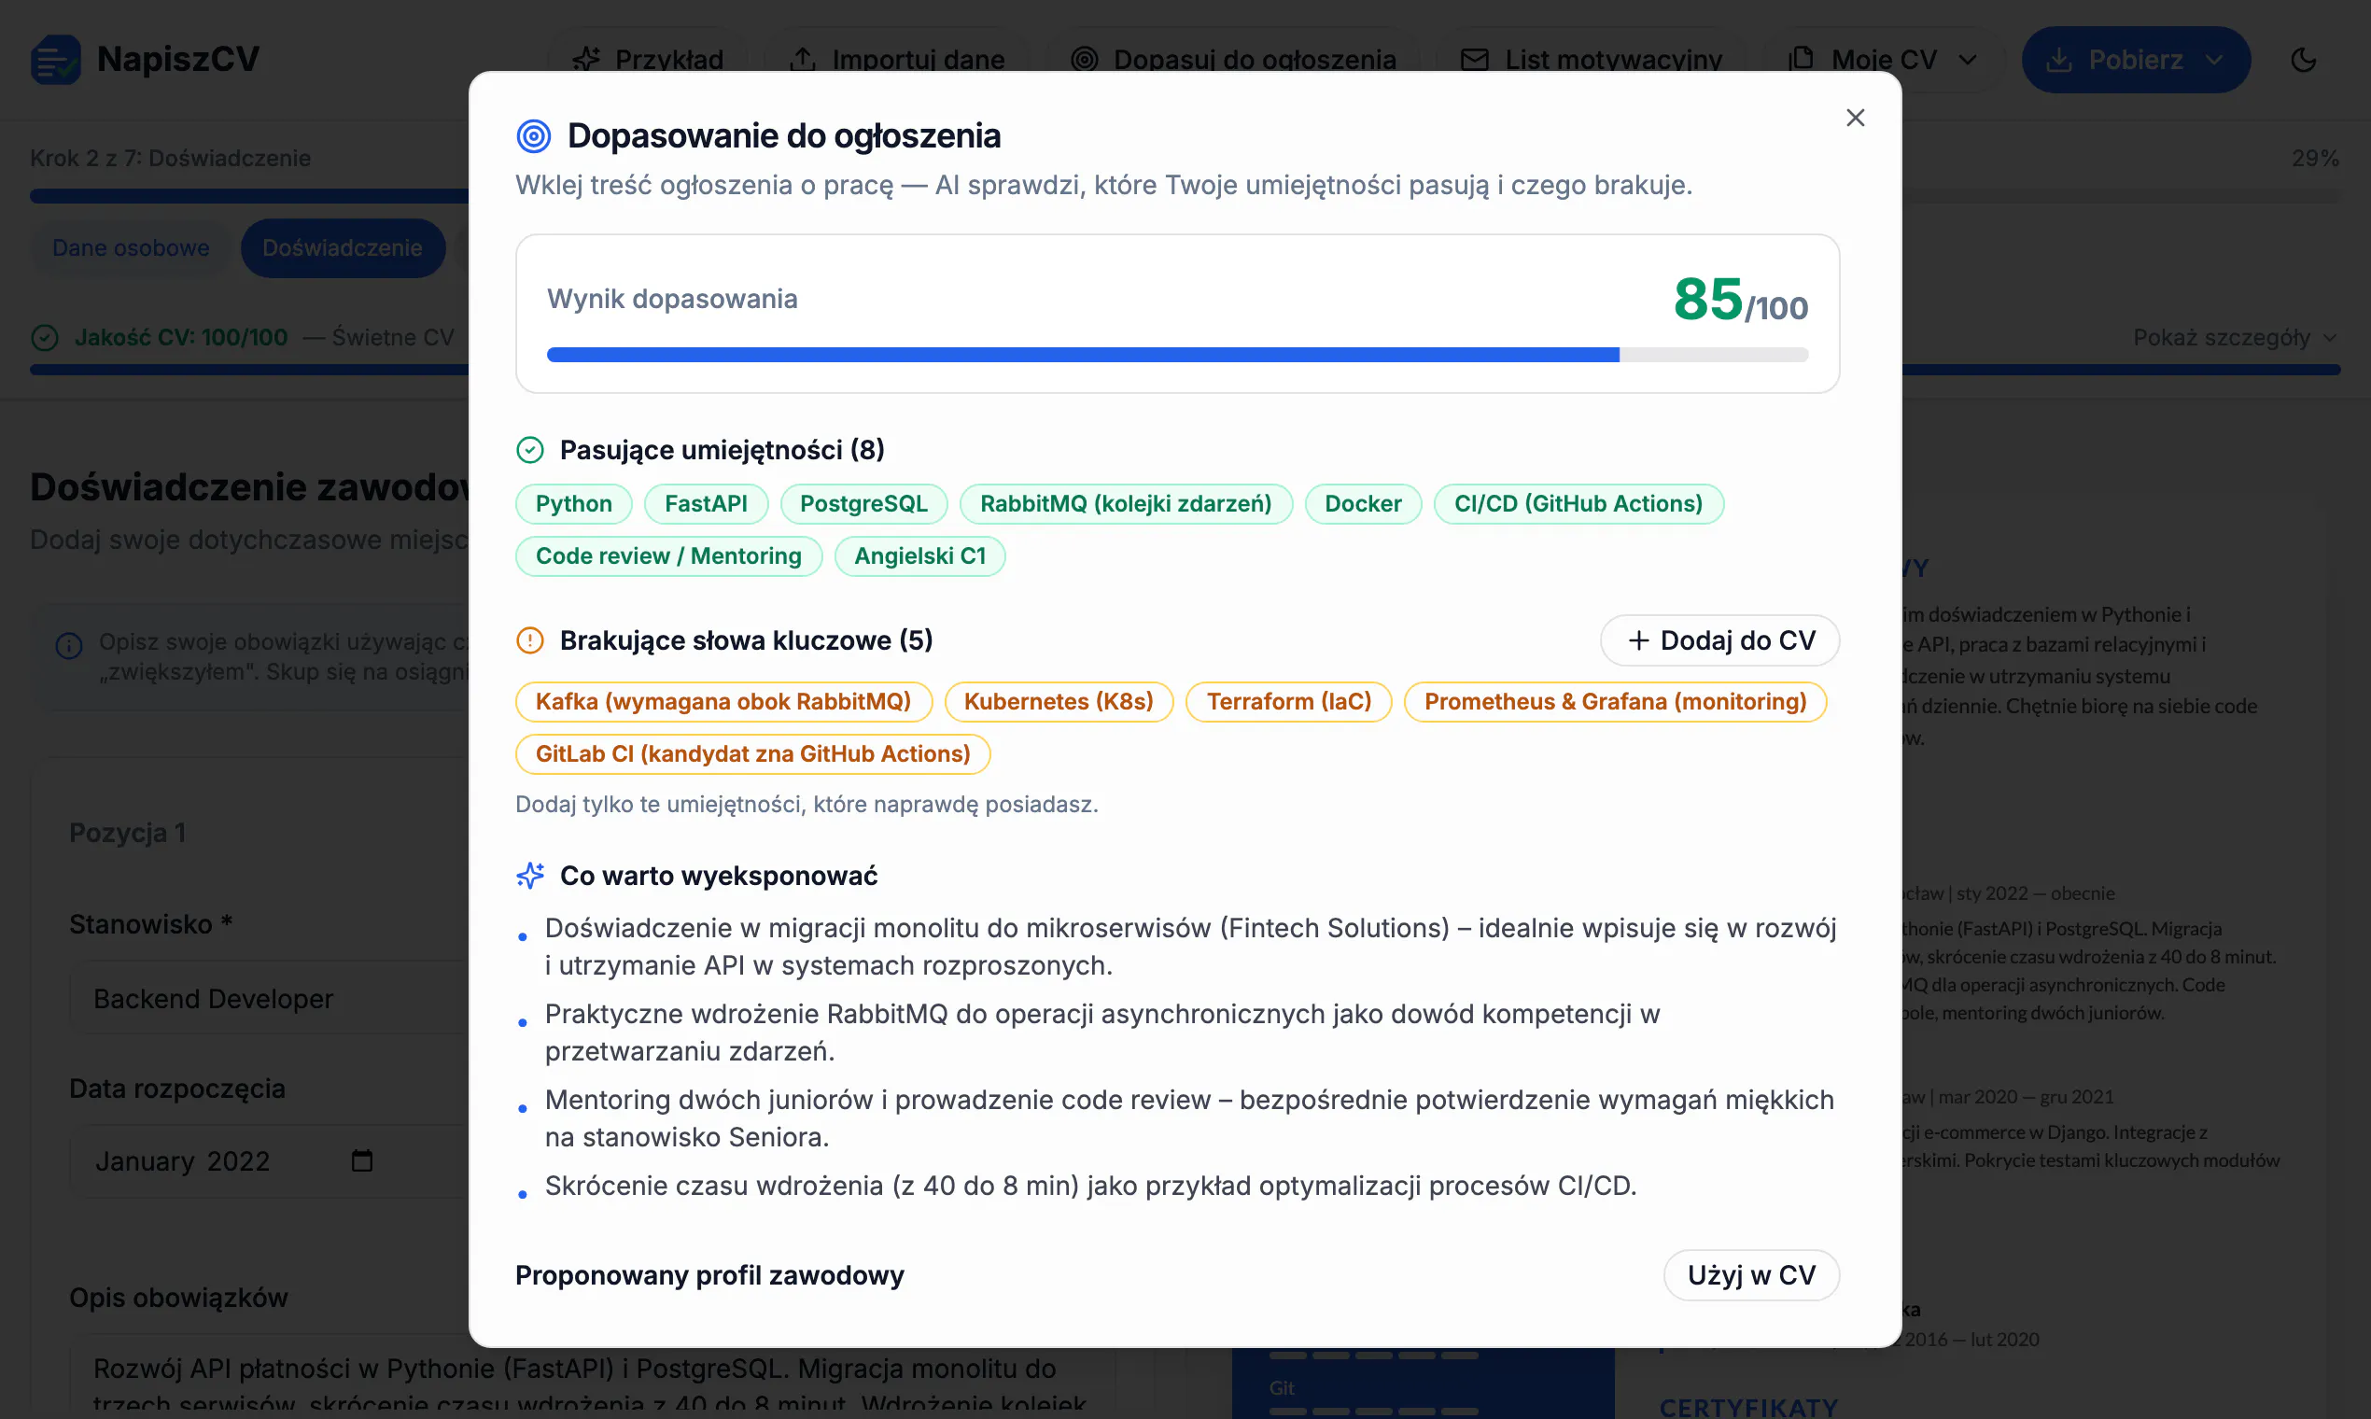
Task: Switch to Dane osobowe step tab
Action: tap(131, 247)
